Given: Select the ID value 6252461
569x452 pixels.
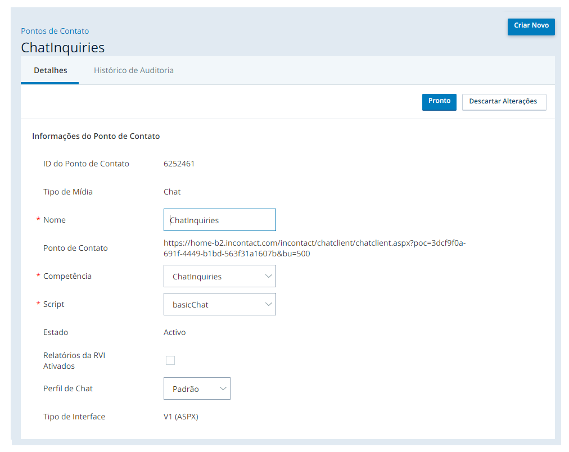Looking at the screenshot, I should (x=179, y=164).
